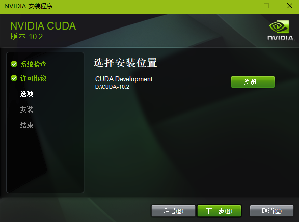Click the NVIDIA eye logo icon
The image size is (299, 222).
(279, 26)
